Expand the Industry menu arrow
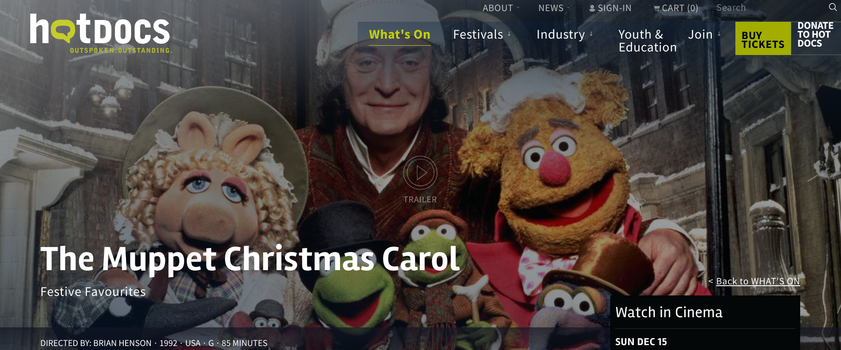841x350 pixels. (591, 34)
